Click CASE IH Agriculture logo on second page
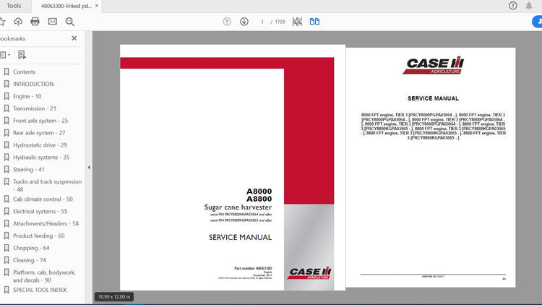 (434, 65)
